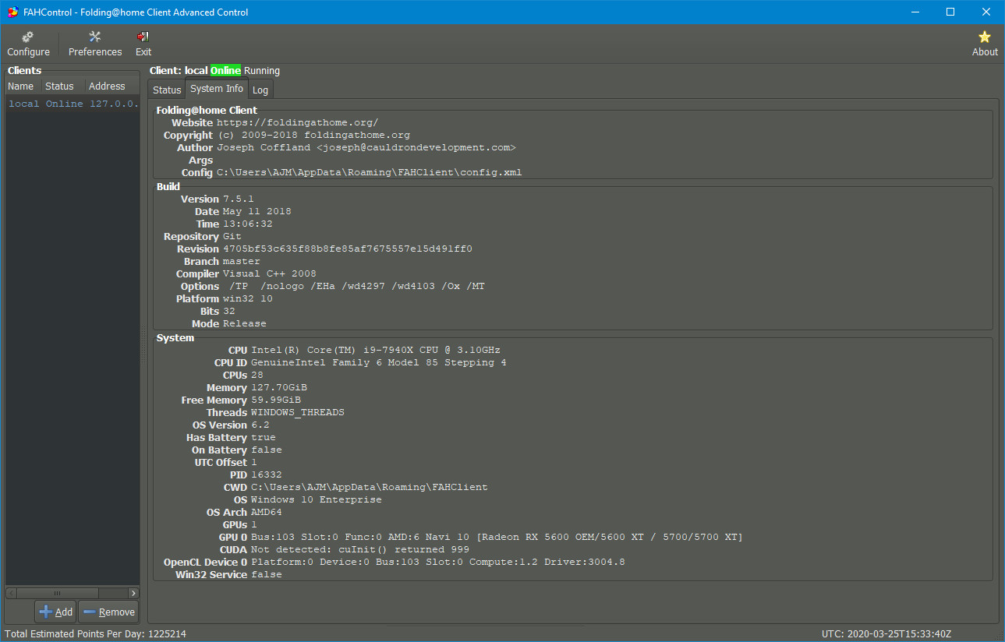1005x642 pixels.
Task: Click the OS Arch AMD64 value
Action: pyautogui.click(x=266, y=512)
